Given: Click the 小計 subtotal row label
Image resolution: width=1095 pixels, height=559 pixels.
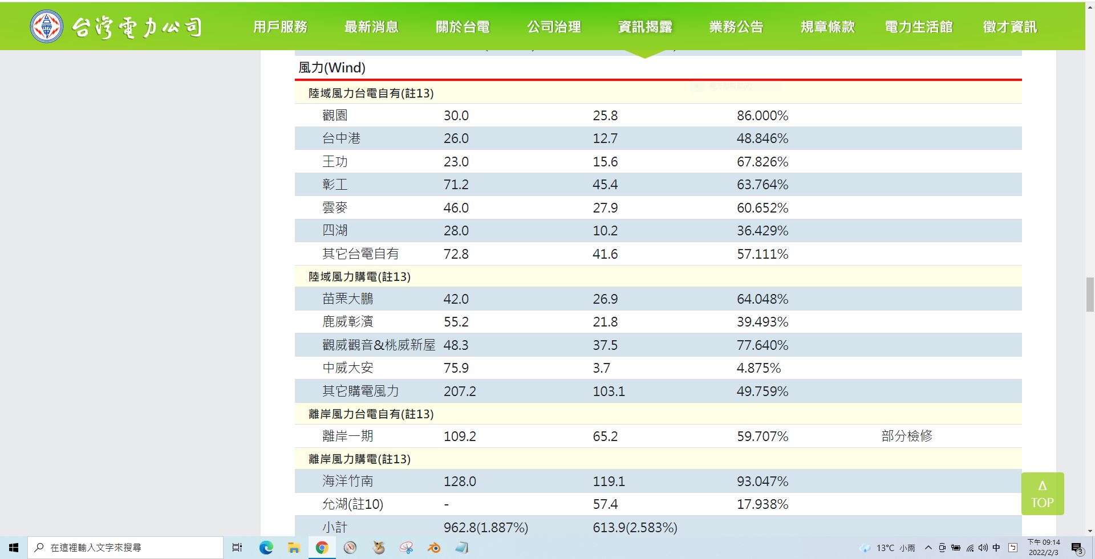Looking at the screenshot, I should [335, 528].
